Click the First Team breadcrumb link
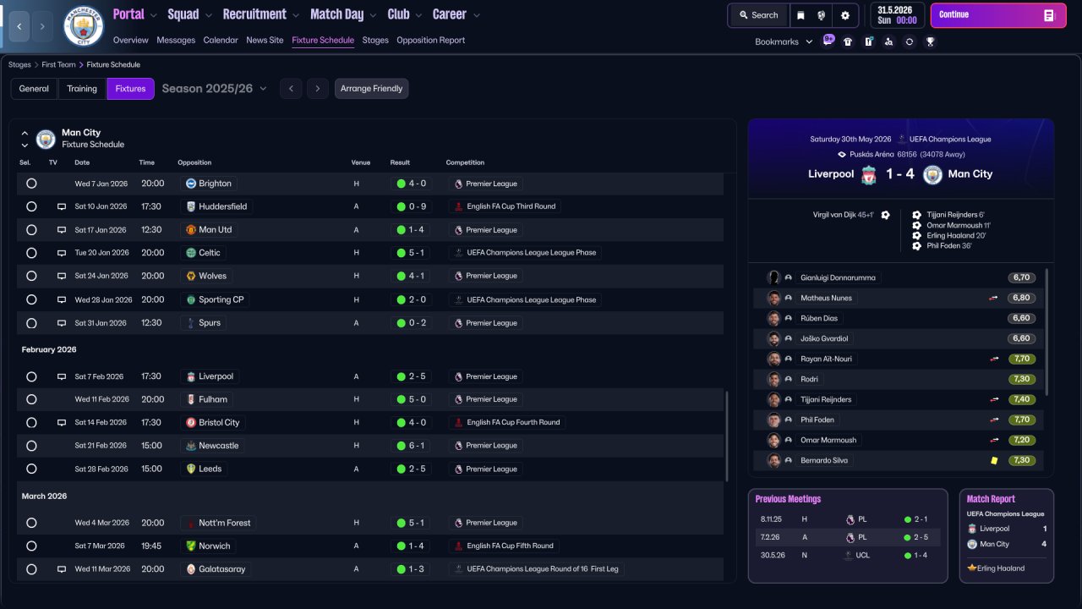The width and height of the screenshot is (1082, 609). pos(59,65)
